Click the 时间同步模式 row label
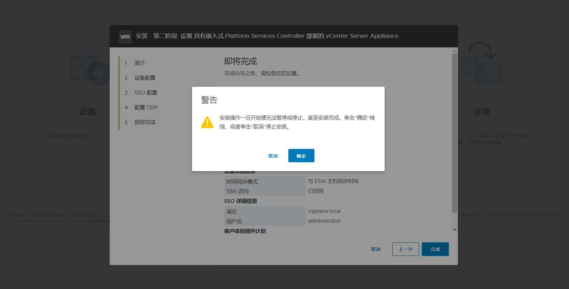569x289 pixels. point(242,182)
